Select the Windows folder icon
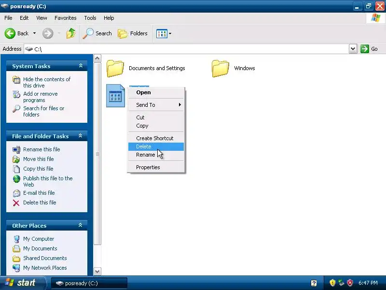Image resolution: width=386 pixels, height=290 pixels. click(220, 68)
